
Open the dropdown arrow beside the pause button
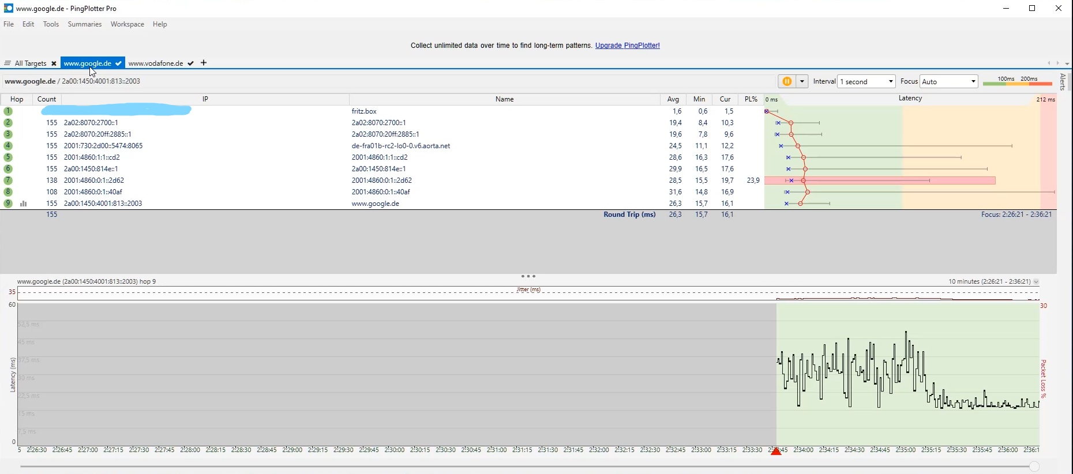[802, 81]
